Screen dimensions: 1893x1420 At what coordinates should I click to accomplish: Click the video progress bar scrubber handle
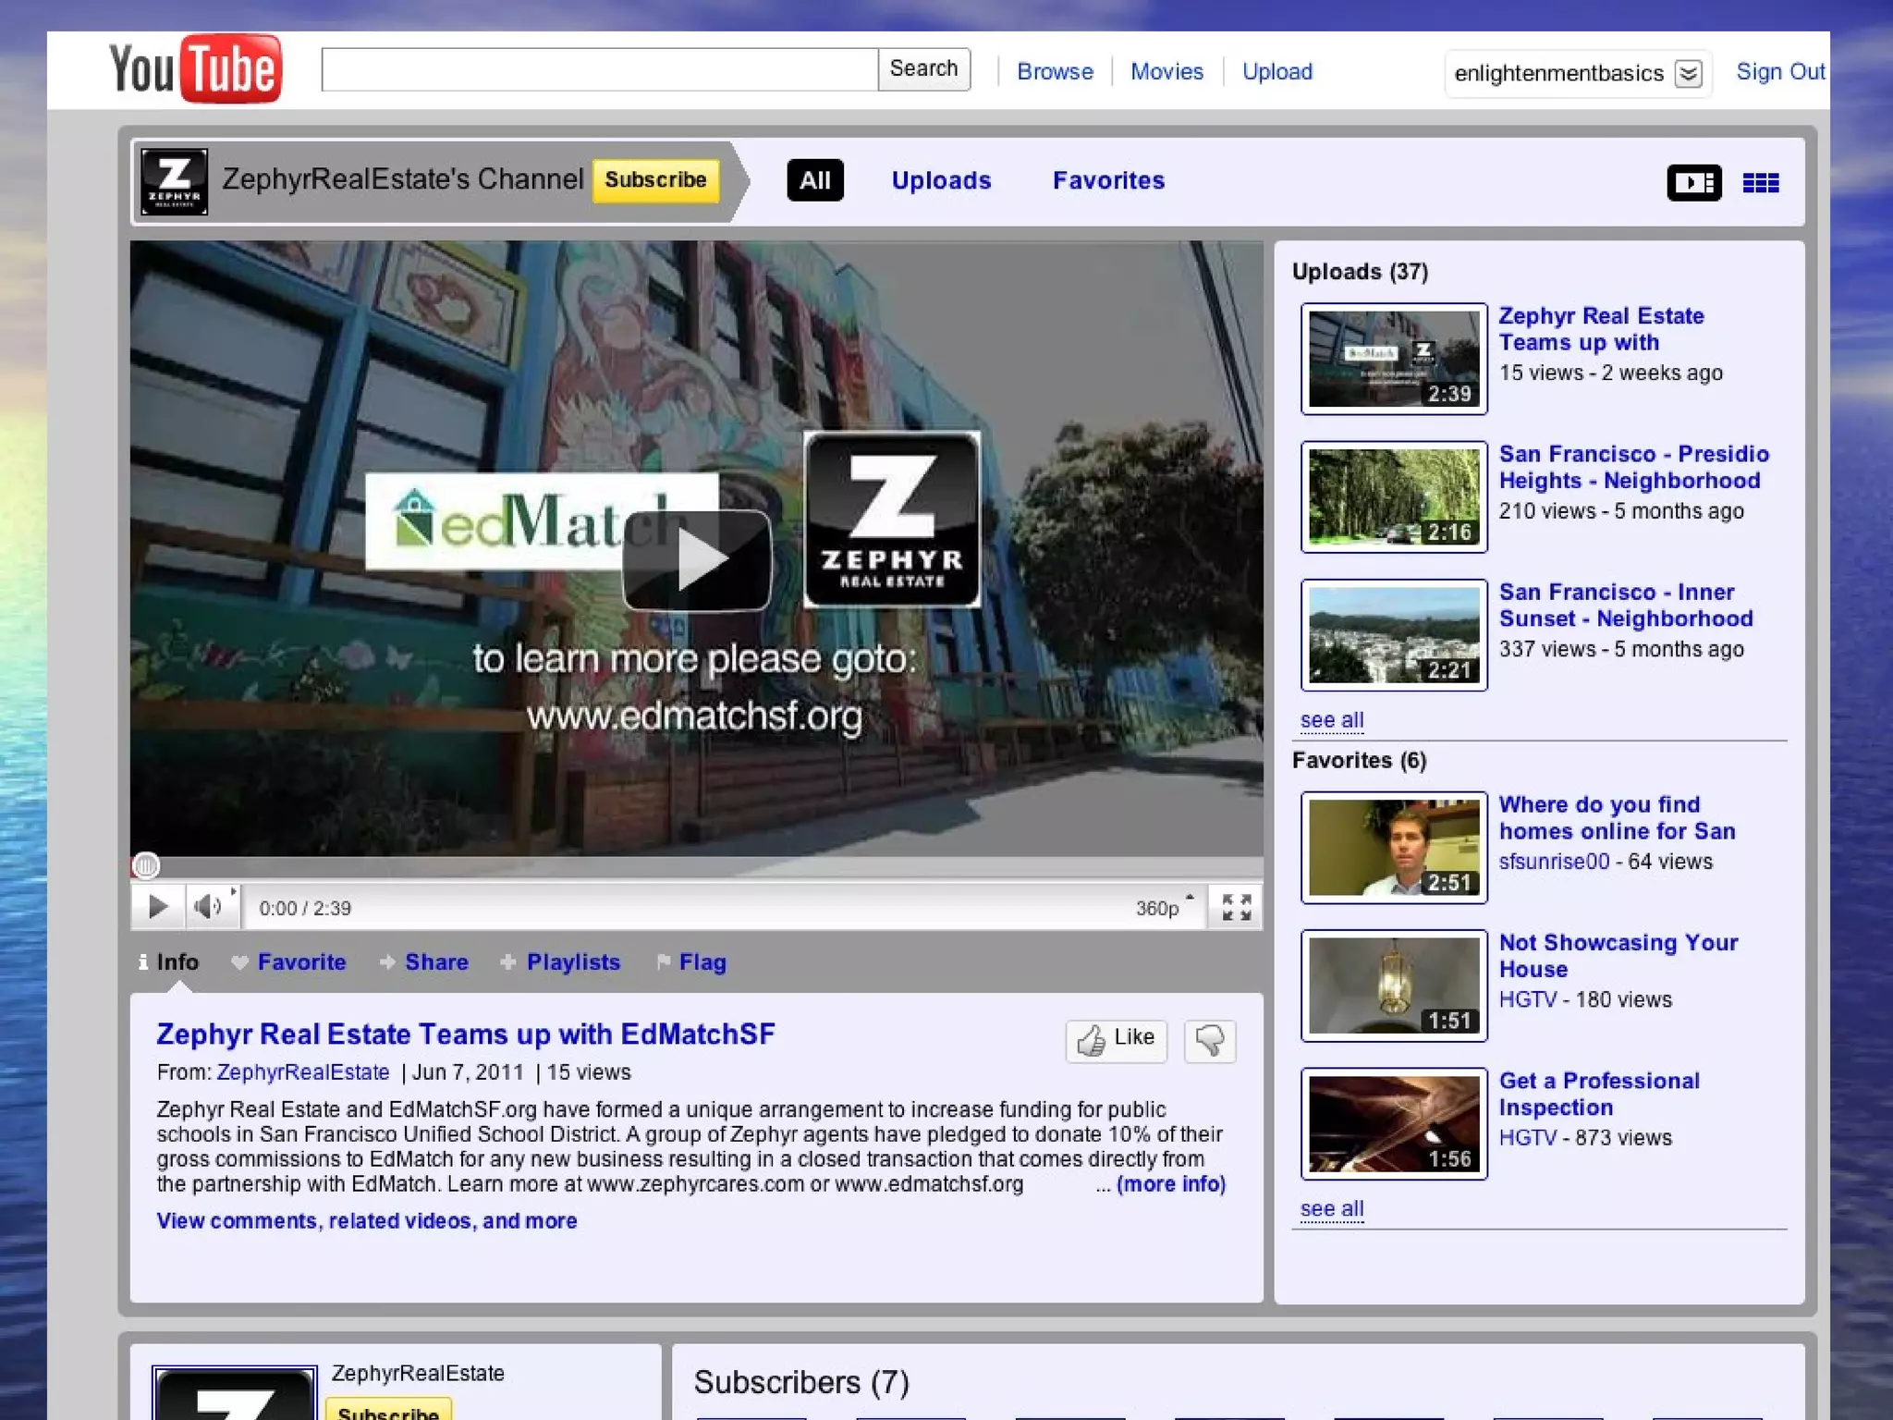point(146,865)
